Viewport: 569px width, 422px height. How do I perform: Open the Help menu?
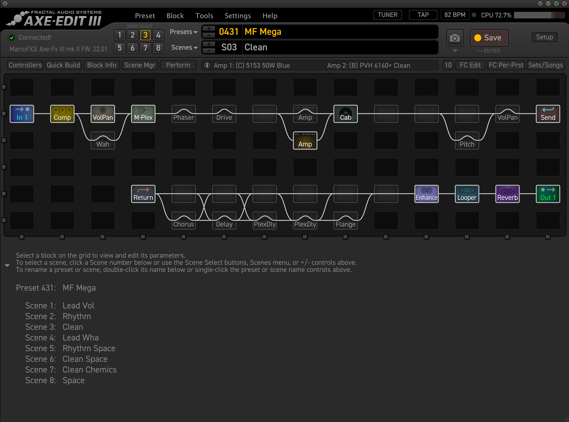point(270,16)
